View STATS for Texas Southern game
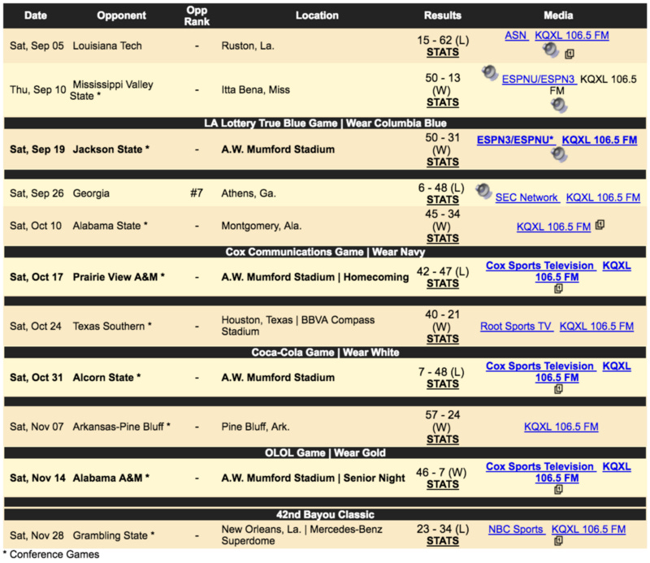This screenshot has width=650, height=563. pos(443,339)
